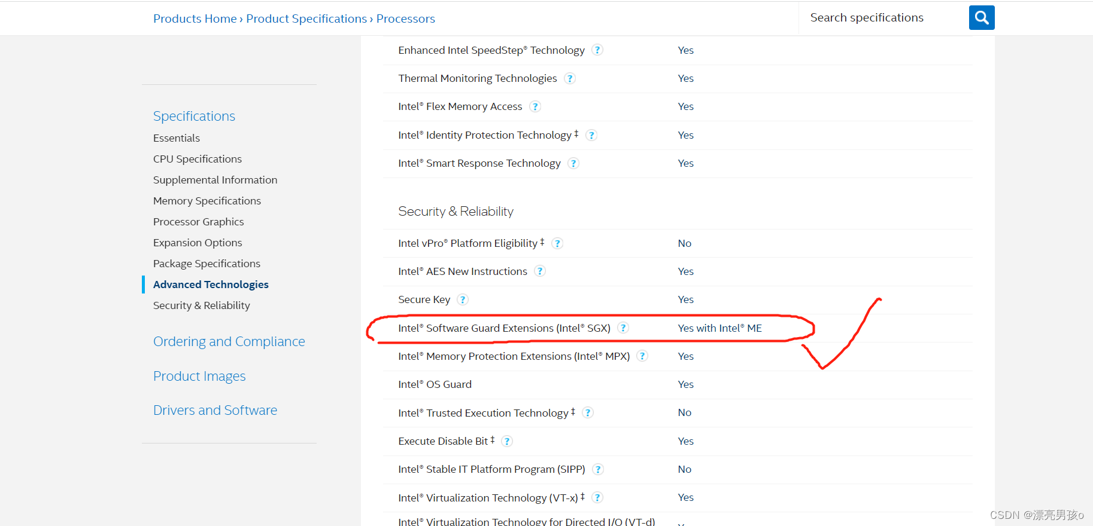The width and height of the screenshot is (1093, 526).
Task: Click Intel AES New Instructions label
Action: pyautogui.click(x=463, y=271)
